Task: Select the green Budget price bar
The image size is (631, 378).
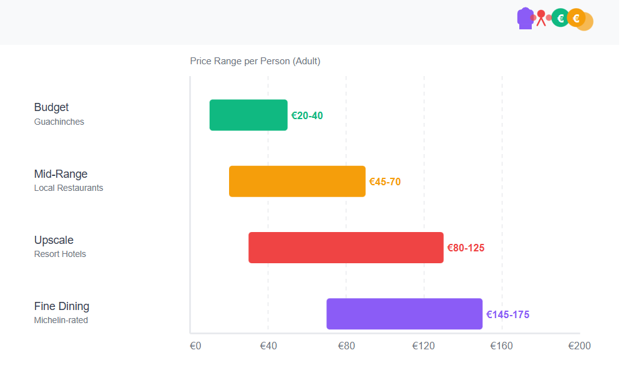Action: pos(248,115)
